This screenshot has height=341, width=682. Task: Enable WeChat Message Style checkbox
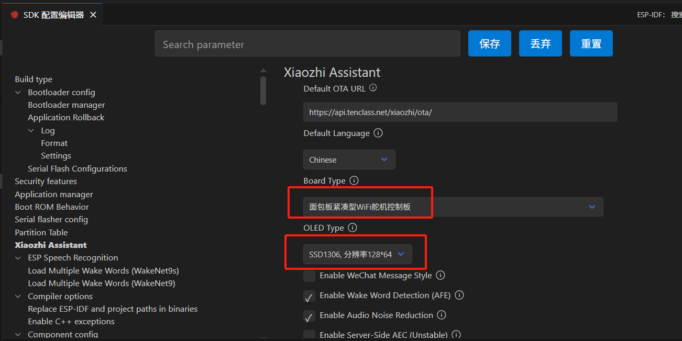pos(310,276)
